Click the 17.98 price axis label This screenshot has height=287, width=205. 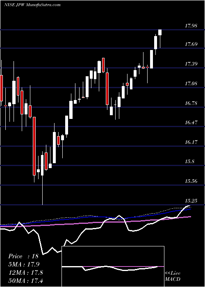tap(191, 26)
